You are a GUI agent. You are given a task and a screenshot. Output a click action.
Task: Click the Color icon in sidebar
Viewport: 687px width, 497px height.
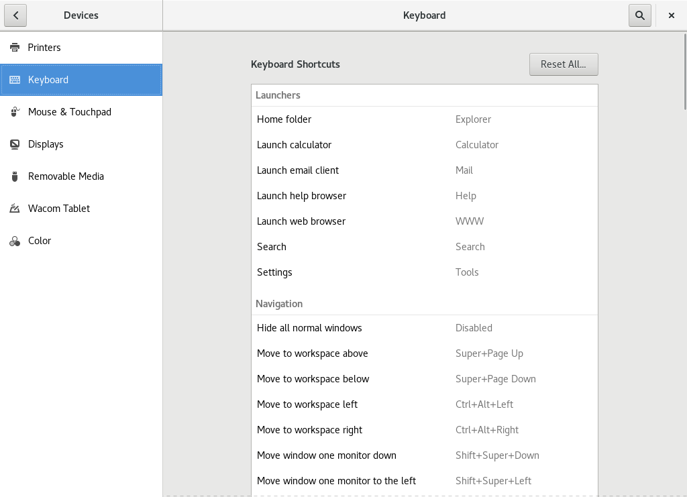[x=15, y=241]
